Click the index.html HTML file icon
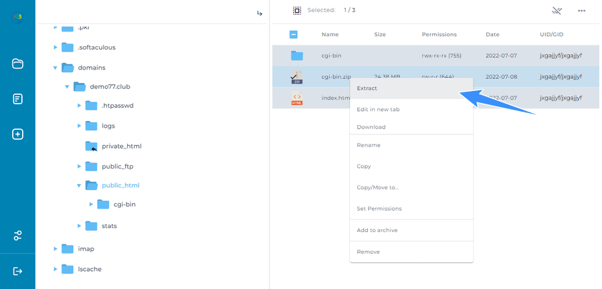602x289 pixels. [x=297, y=98]
